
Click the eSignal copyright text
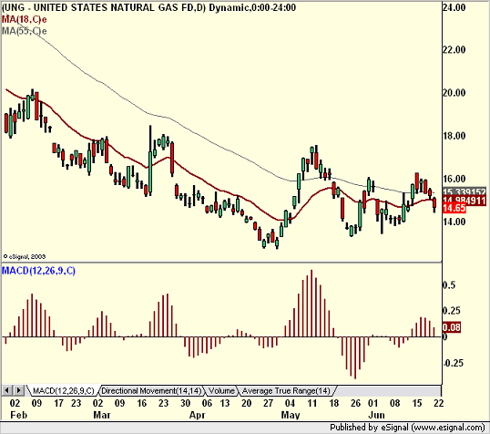(25, 256)
